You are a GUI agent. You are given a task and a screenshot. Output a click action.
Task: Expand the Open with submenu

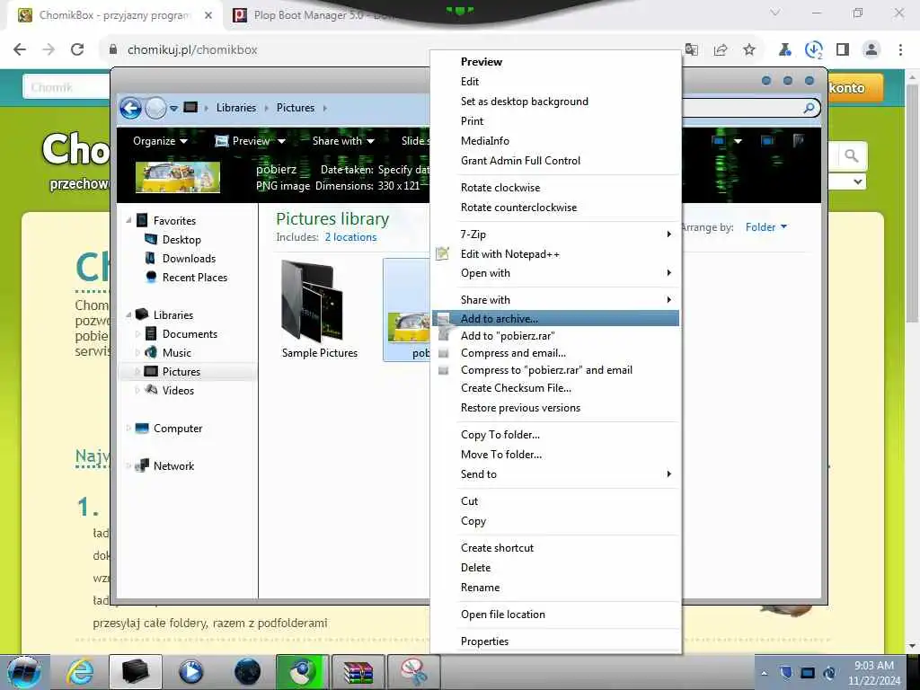(555, 273)
